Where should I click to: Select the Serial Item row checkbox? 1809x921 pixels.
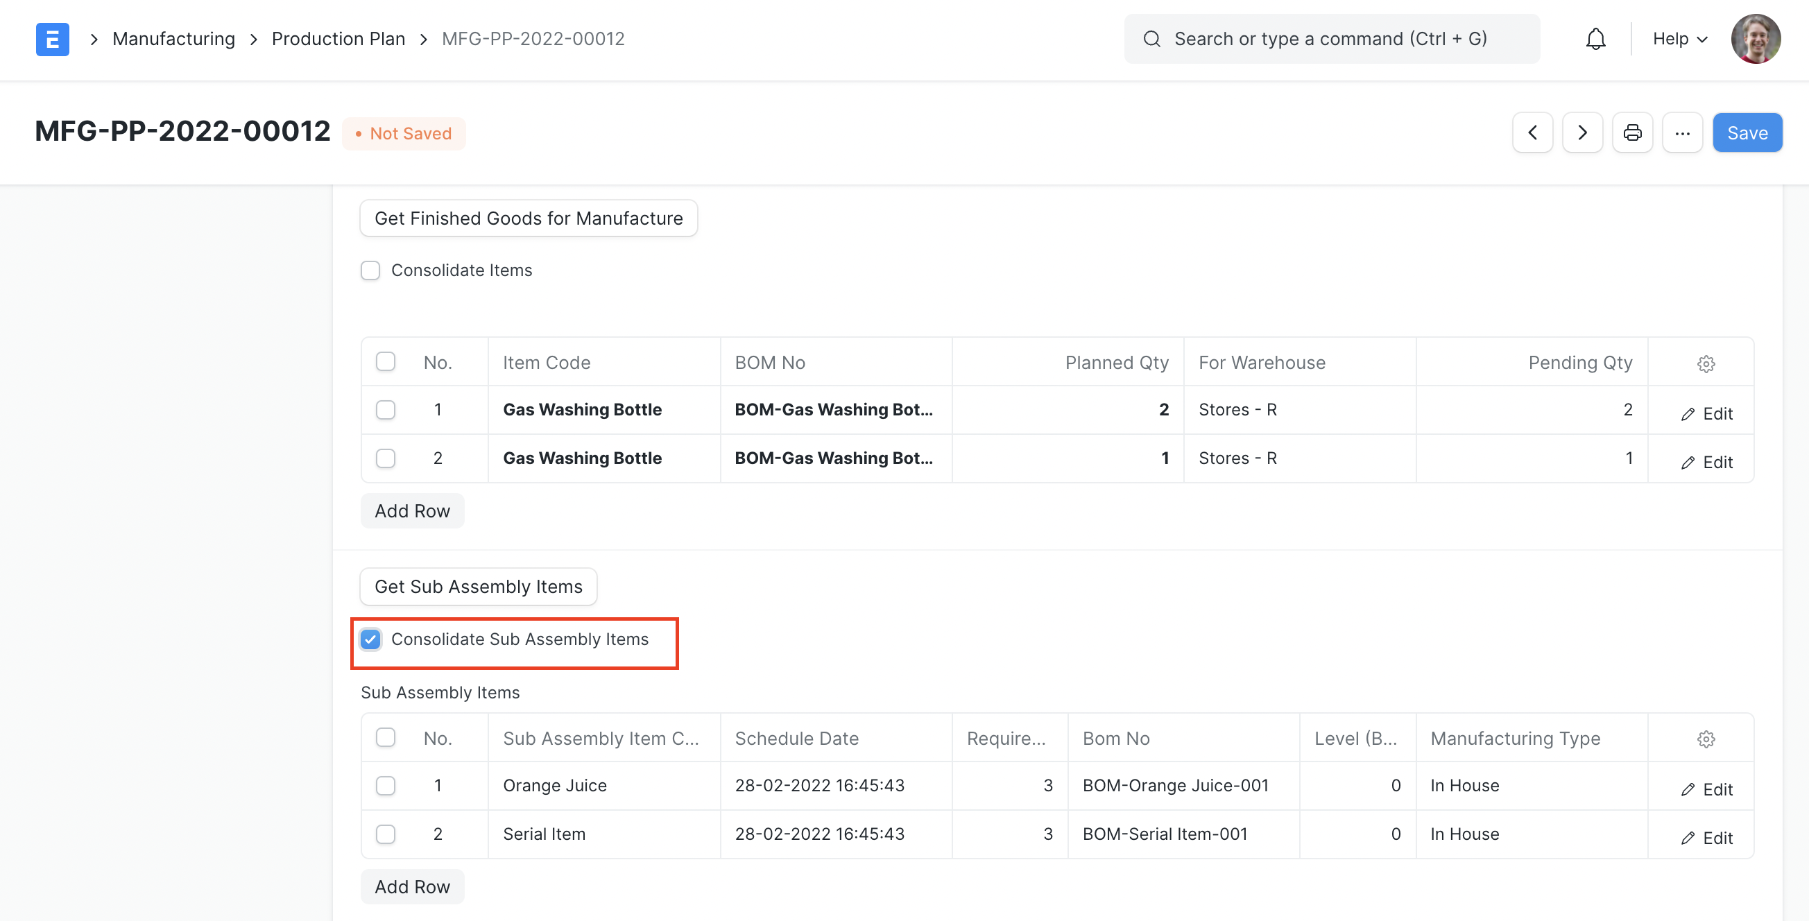[386, 834]
